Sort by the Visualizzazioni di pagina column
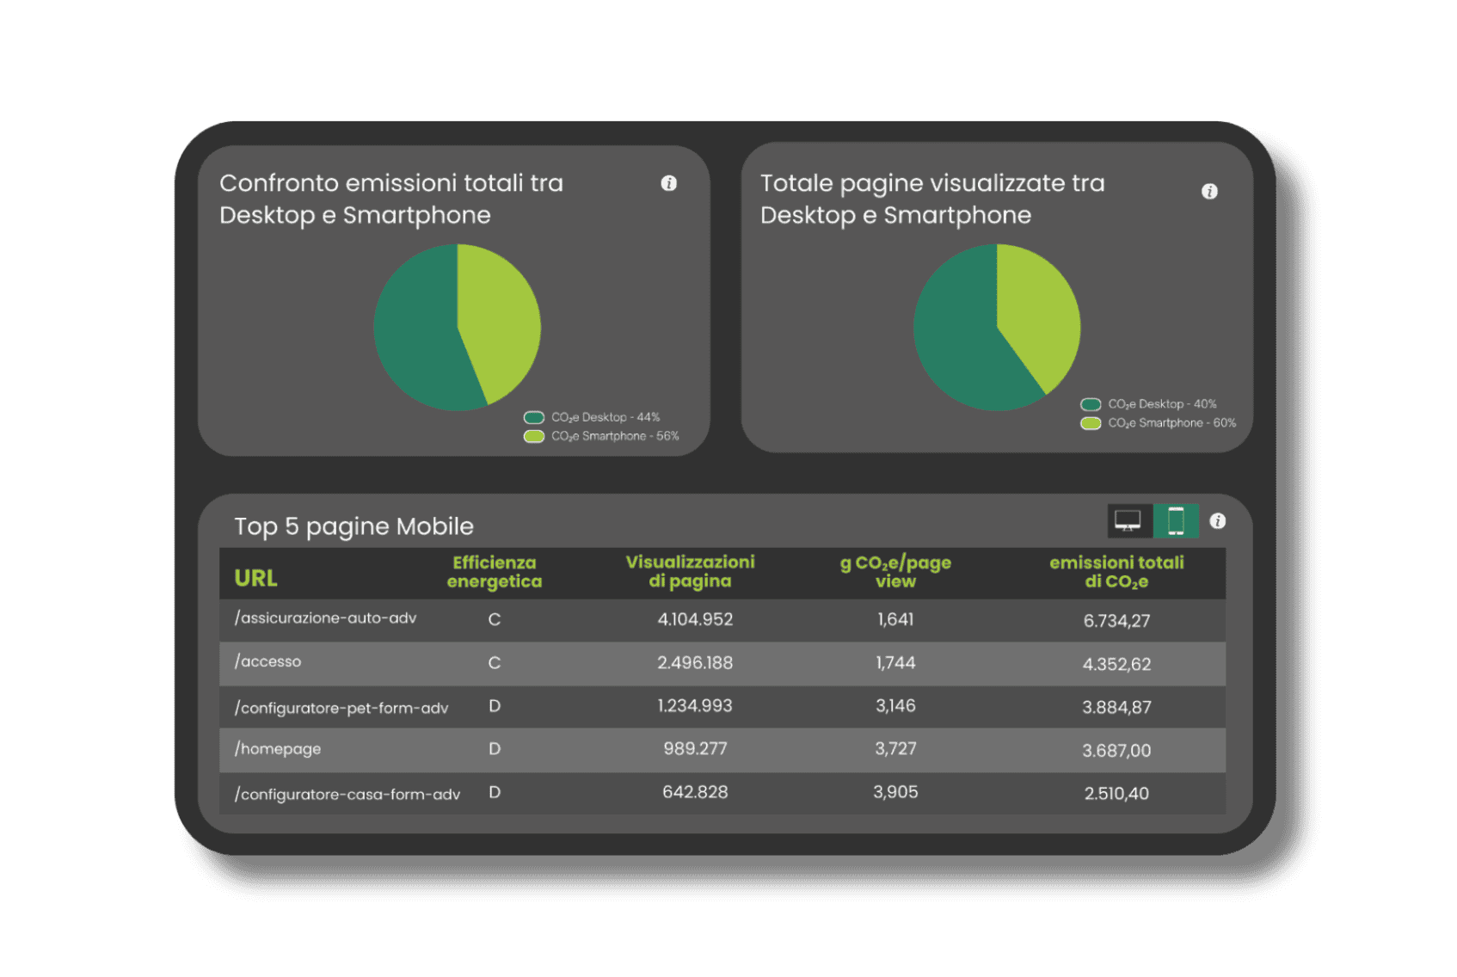The height and width of the screenshot is (977, 1457). (x=690, y=572)
